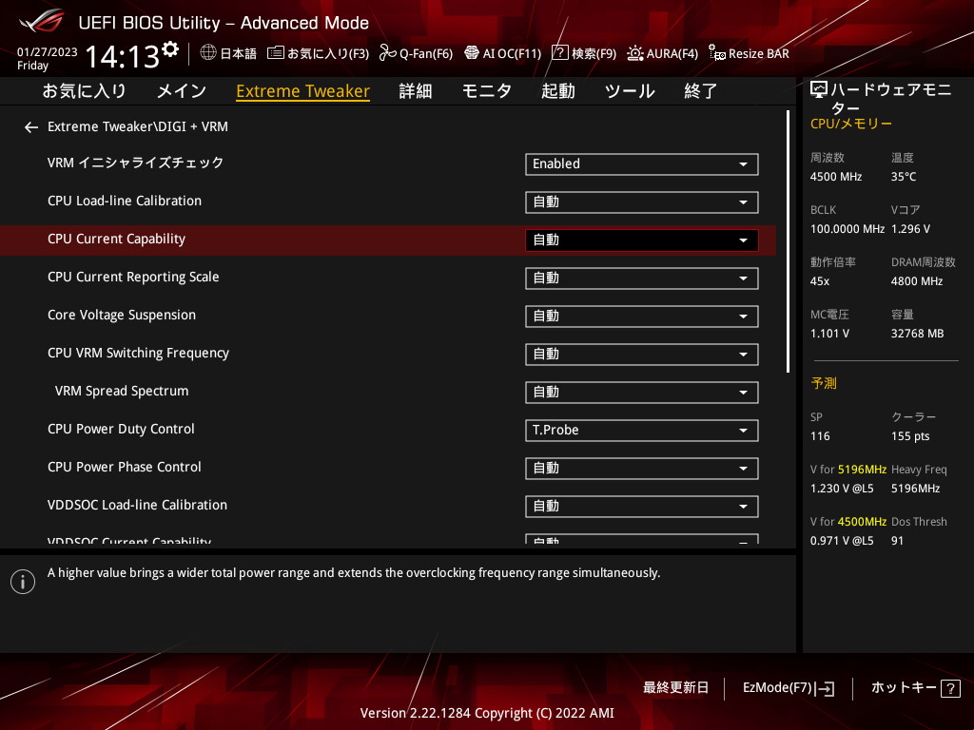Go to the 起動 tab

click(557, 91)
